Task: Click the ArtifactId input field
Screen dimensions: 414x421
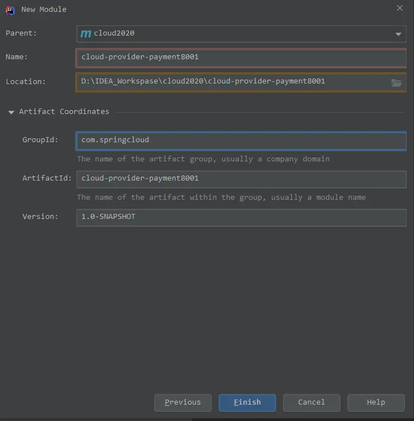Action: click(241, 179)
